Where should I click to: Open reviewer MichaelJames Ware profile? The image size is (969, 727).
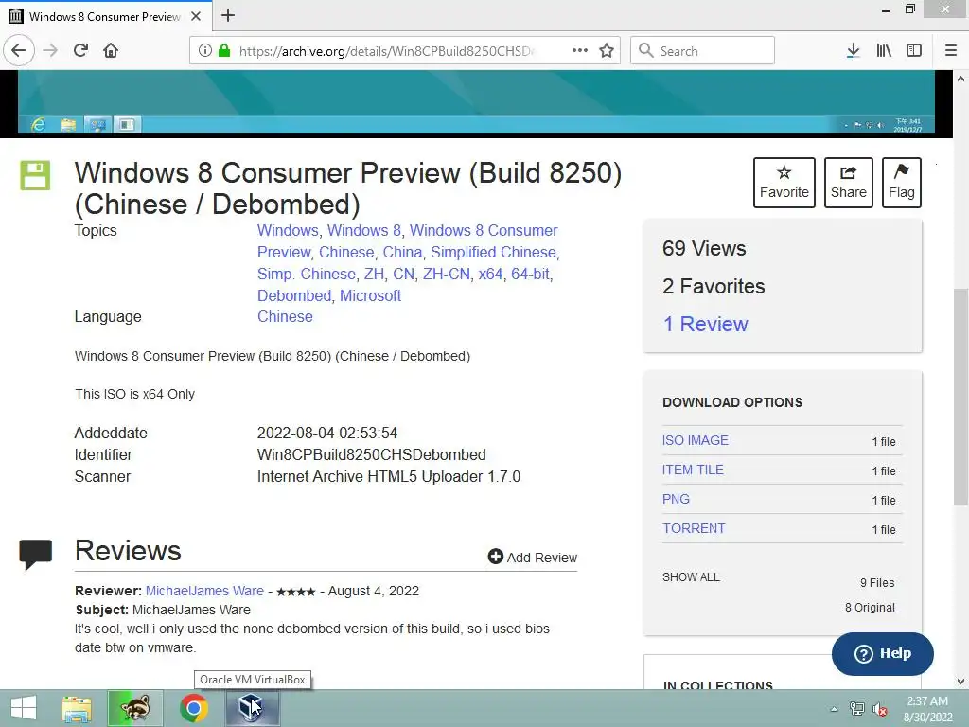pyautogui.click(x=204, y=591)
